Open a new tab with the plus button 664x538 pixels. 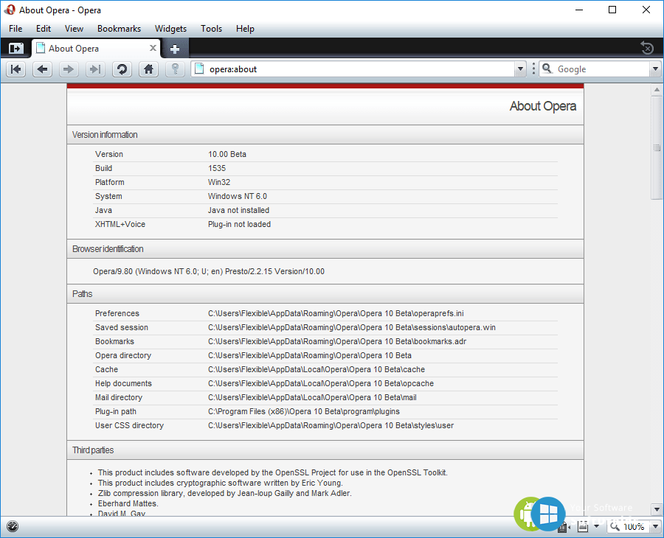click(x=174, y=49)
